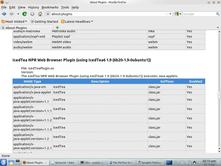Click the MIME Type column header
This screenshot has width=221, height=166.
32,81
